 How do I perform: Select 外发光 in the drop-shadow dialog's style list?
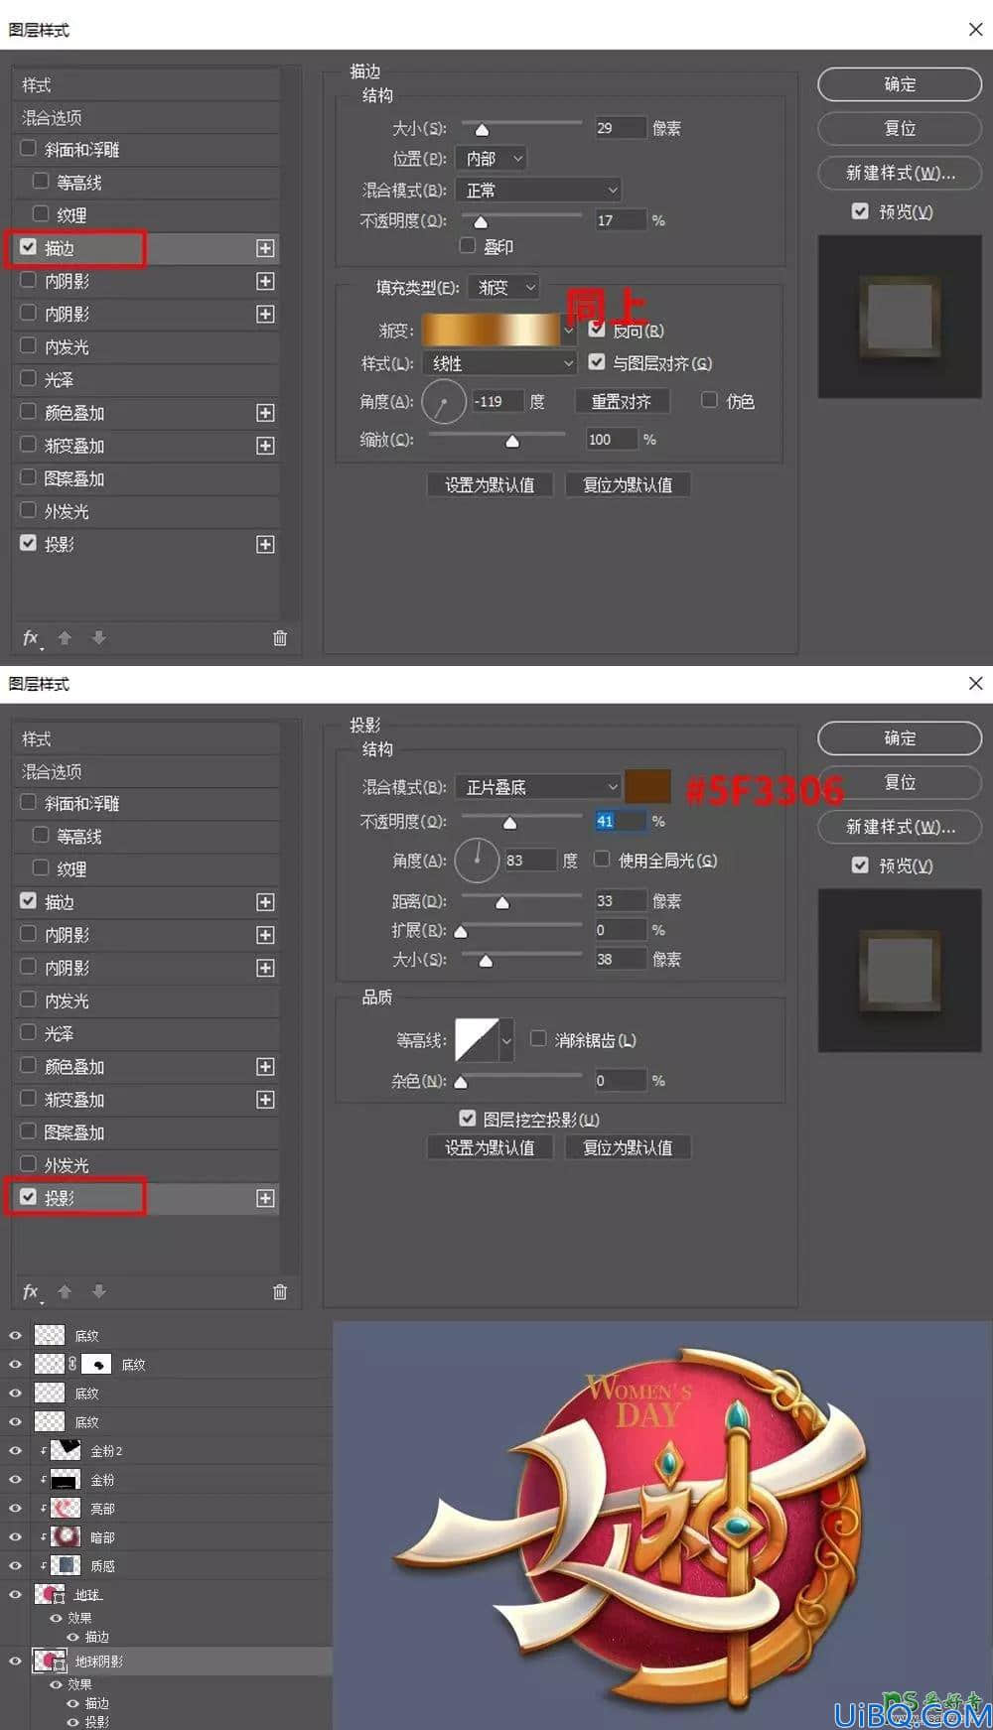[67, 1165]
